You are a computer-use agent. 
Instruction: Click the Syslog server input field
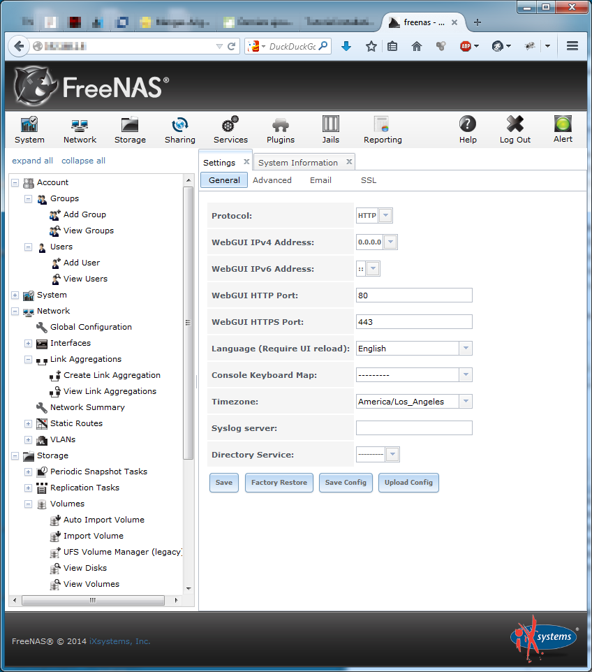[x=414, y=428]
